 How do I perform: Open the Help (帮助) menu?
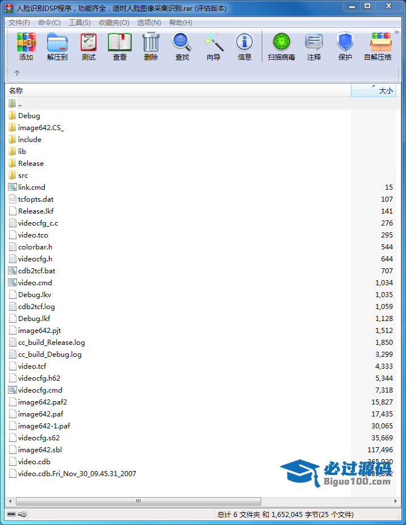coord(181,22)
